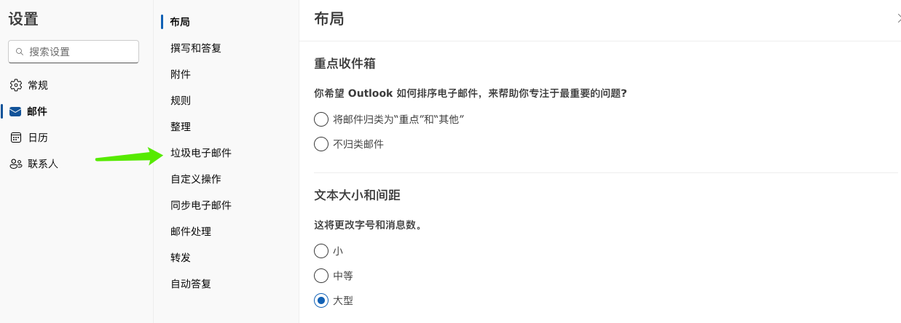Click the envelope icon beside 邮件
This screenshot has height=323, width=901.
pos(16,111)
